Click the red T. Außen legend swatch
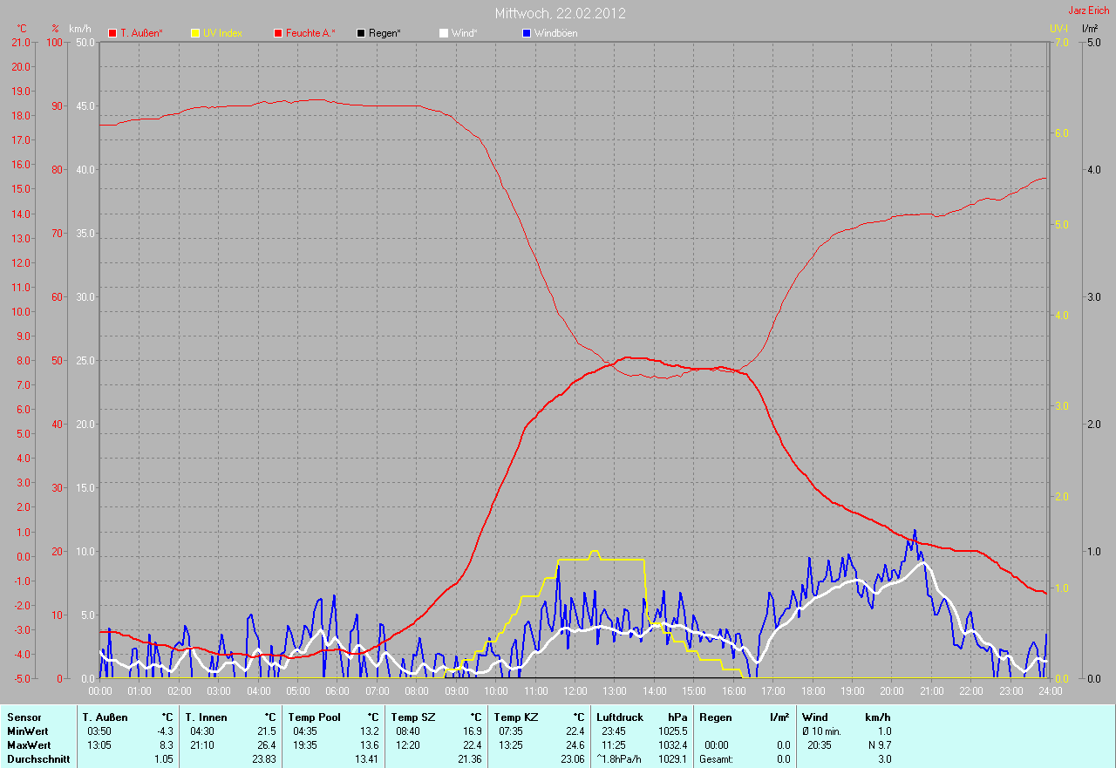Image resolution: width=1116 pixels, height=768 pixels. click(112, 33)
